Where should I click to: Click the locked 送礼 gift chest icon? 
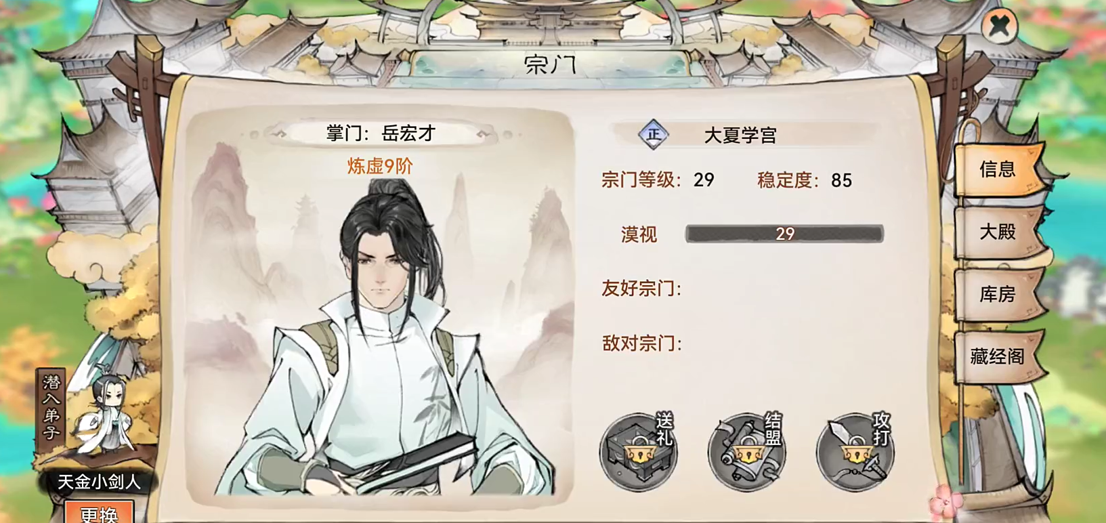point(638,451)
